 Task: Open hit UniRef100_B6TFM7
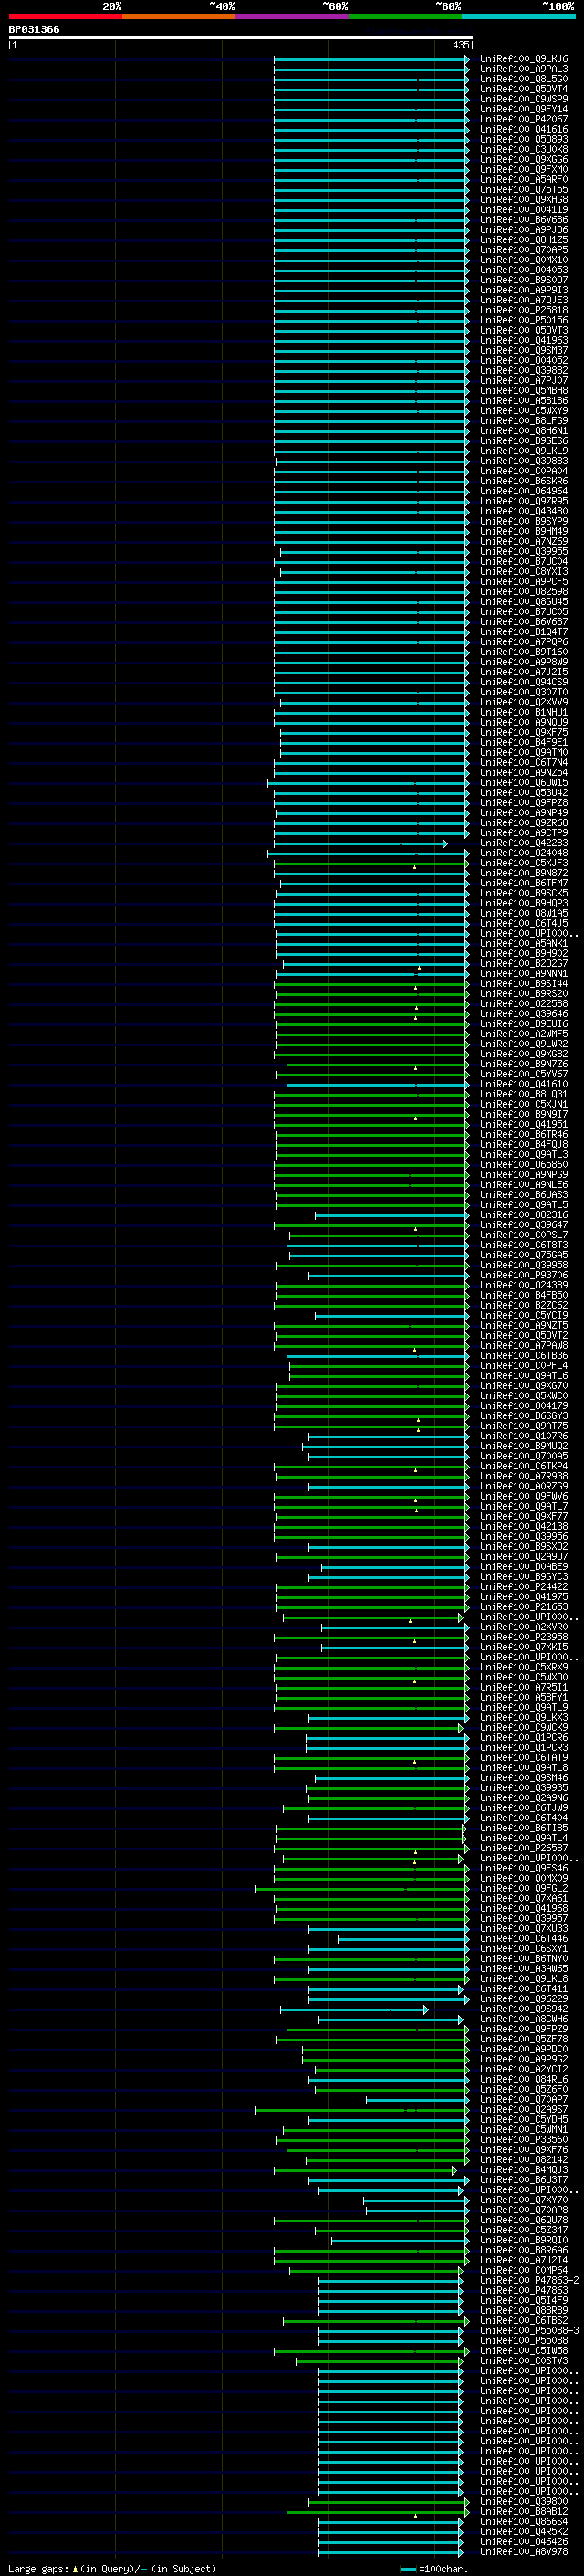(524, 884)
